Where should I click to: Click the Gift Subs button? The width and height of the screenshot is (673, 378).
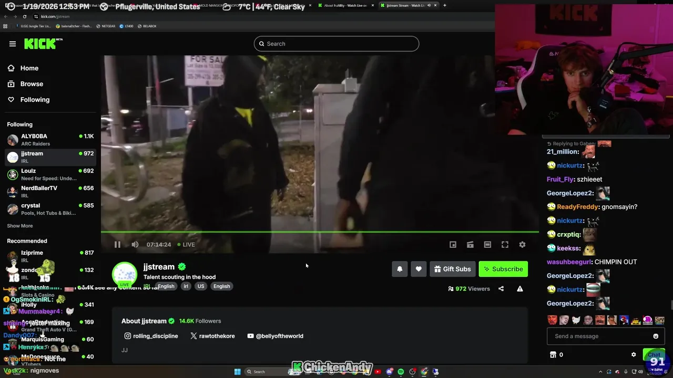point(453,269)
